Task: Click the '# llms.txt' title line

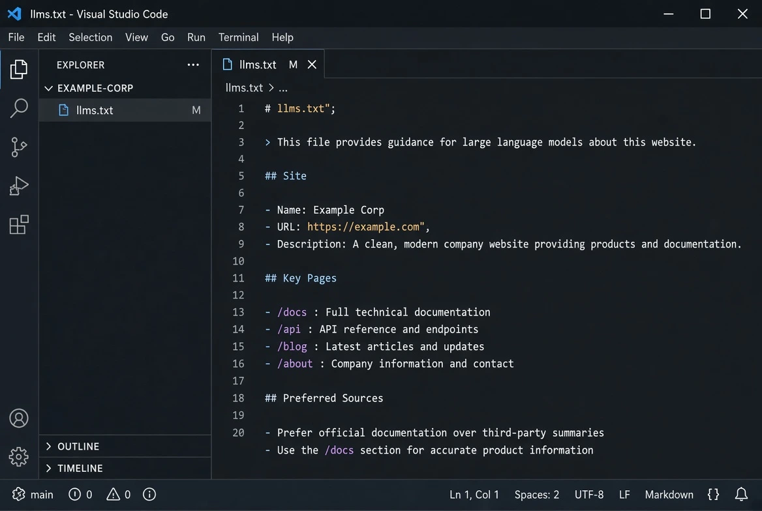Action: (x=300, y=108)
